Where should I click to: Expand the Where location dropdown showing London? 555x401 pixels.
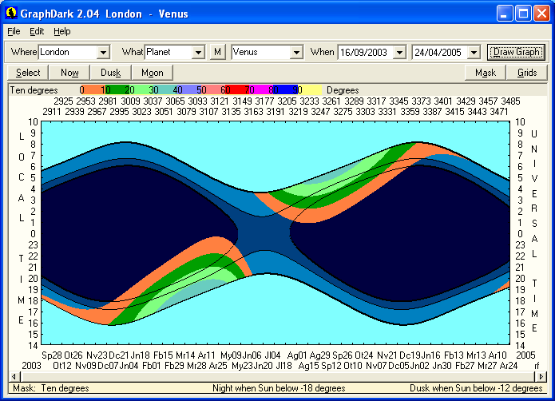[x=102, y=52]
